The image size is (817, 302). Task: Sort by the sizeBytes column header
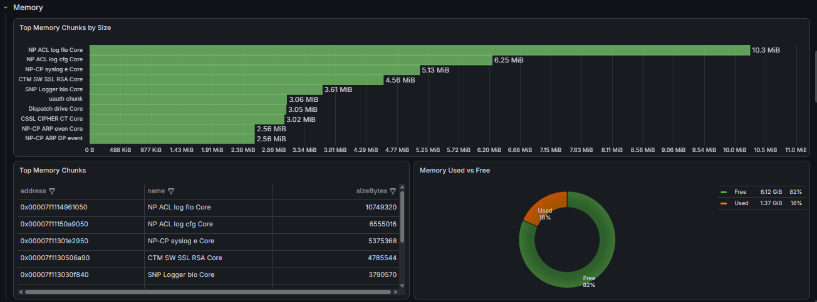tap(372, 191)
